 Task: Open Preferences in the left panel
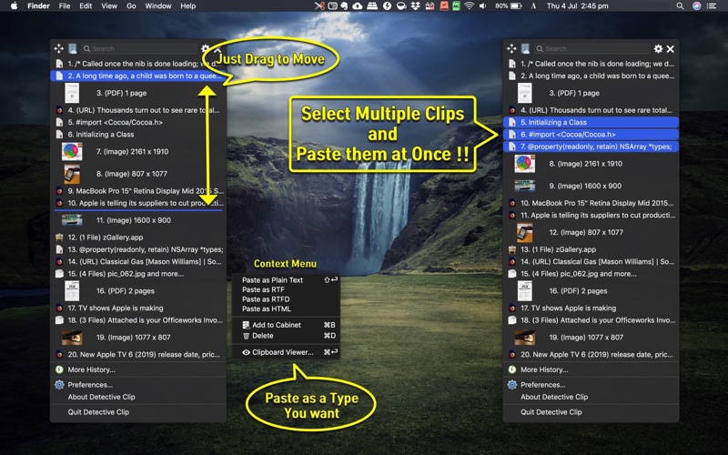pyautogui.click(x=138, y=385)
